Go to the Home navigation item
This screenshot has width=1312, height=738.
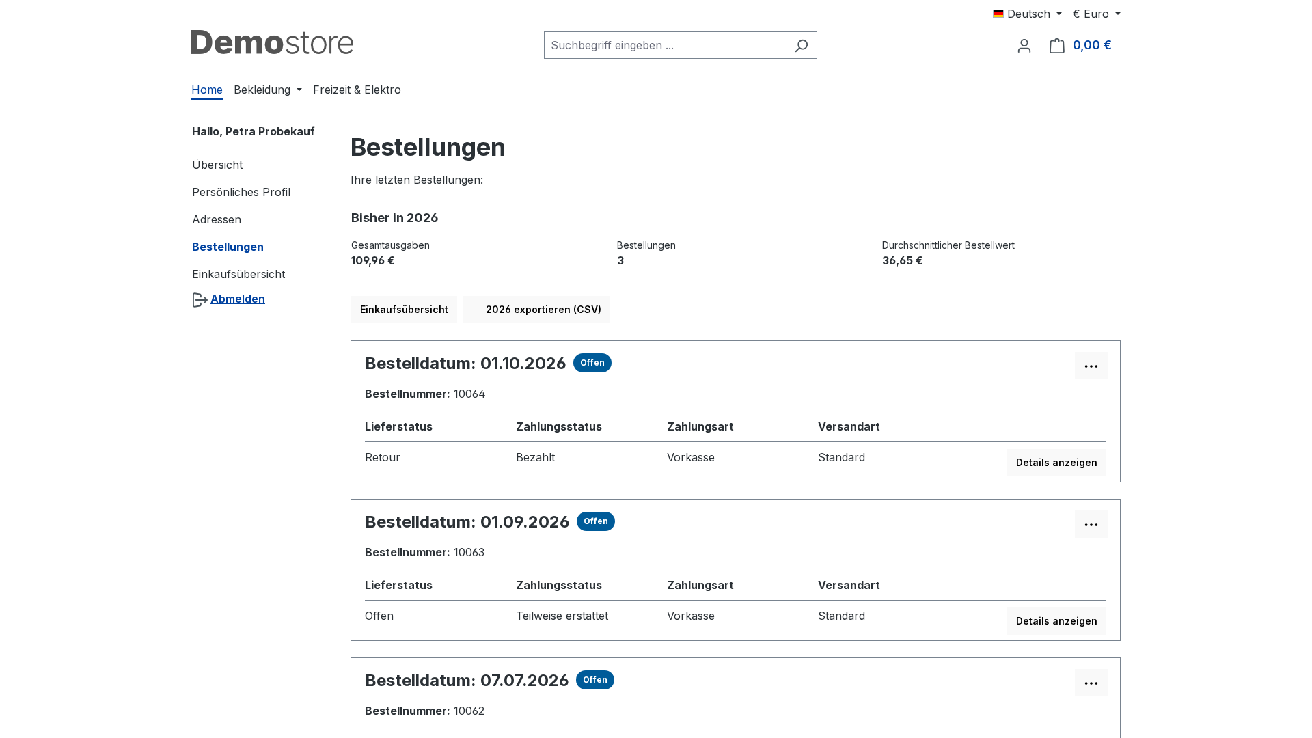pos(207,90)
